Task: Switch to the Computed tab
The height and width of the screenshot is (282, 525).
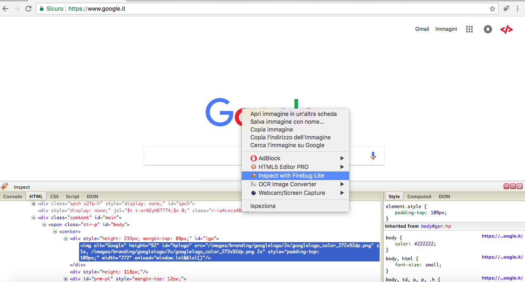Action: point(419,196)
